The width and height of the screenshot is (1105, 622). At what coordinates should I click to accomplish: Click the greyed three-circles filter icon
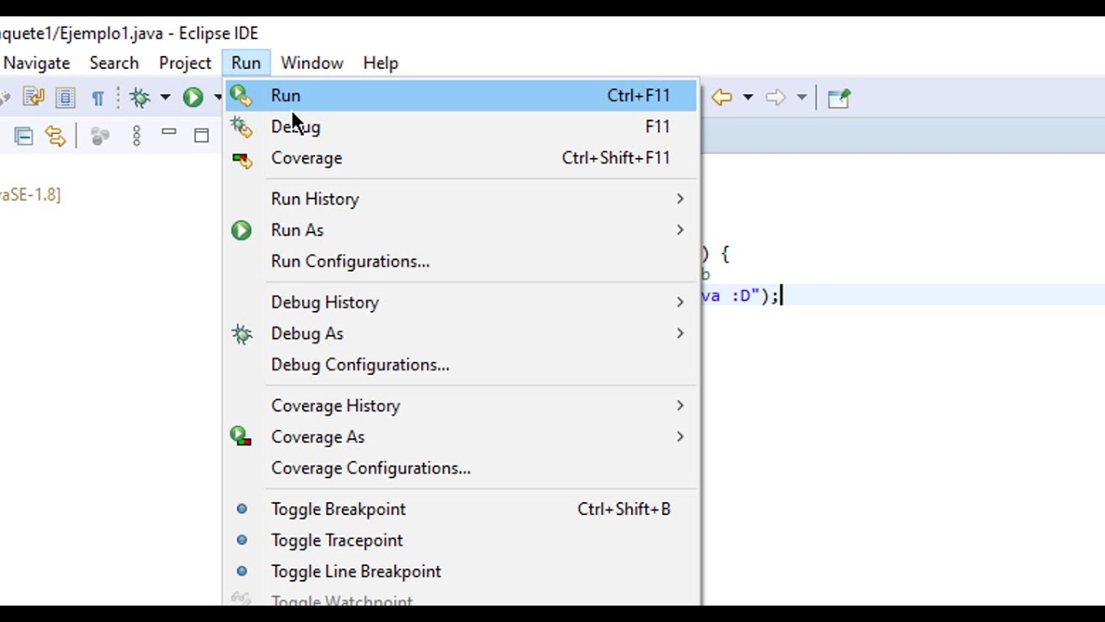(x=100, y=136)
